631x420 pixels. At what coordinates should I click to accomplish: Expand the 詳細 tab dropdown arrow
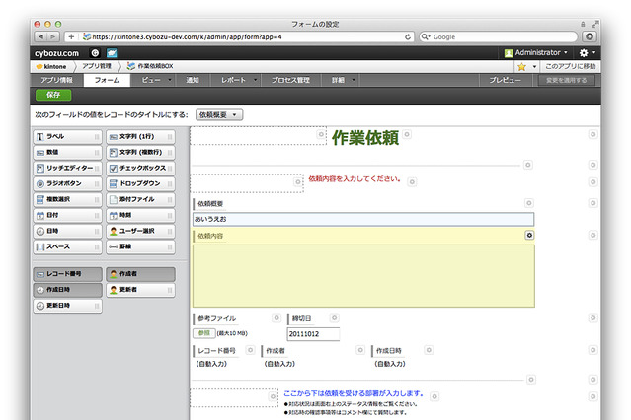tap(354, 80)
